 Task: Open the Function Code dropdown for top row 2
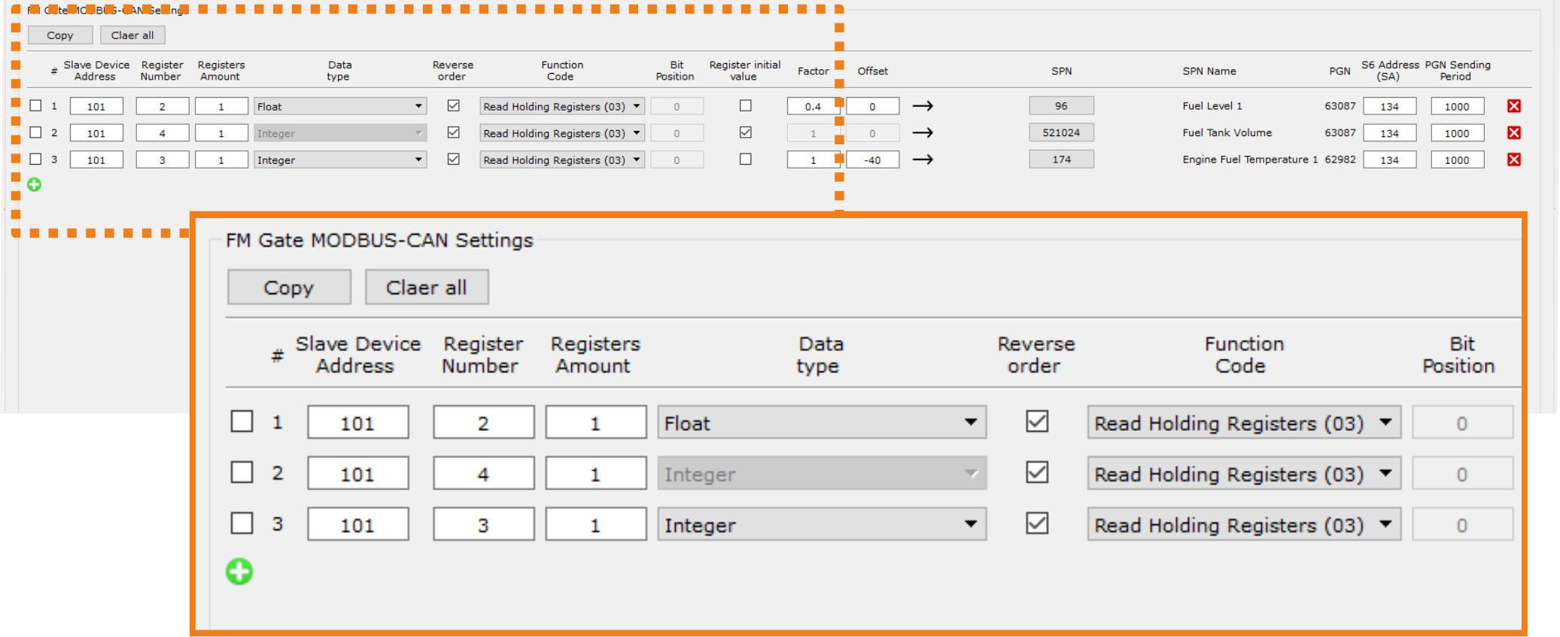(562, 133)
